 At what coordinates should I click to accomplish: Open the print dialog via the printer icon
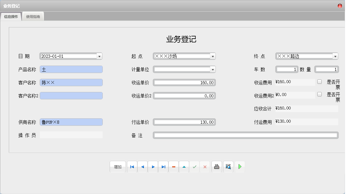(216, 167)
